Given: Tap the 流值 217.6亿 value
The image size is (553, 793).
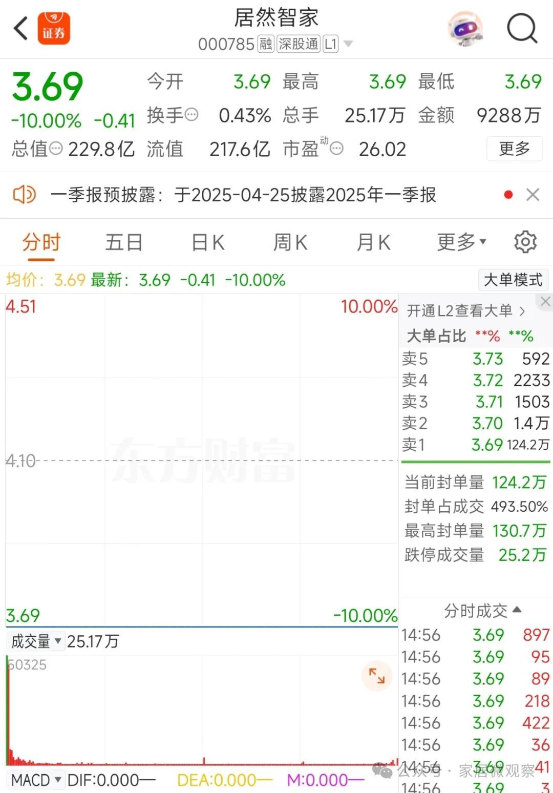Looking at the screenshot, I should tap(240, 149).
